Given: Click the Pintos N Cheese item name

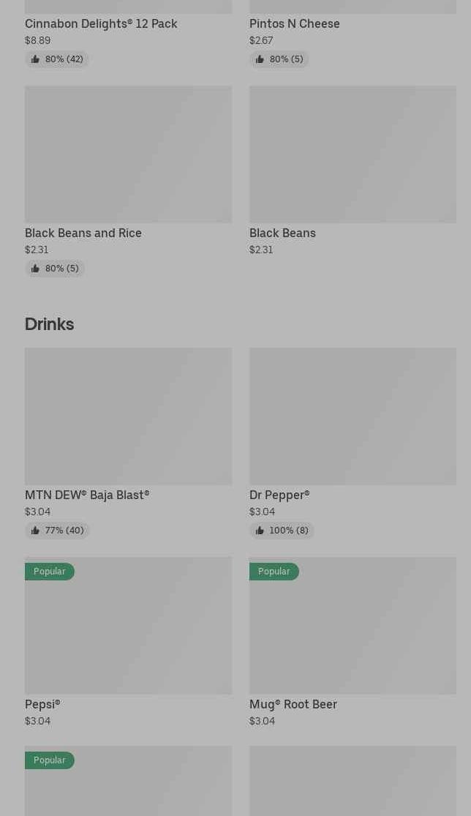Looking at the screenshot, I should point(294,23).
